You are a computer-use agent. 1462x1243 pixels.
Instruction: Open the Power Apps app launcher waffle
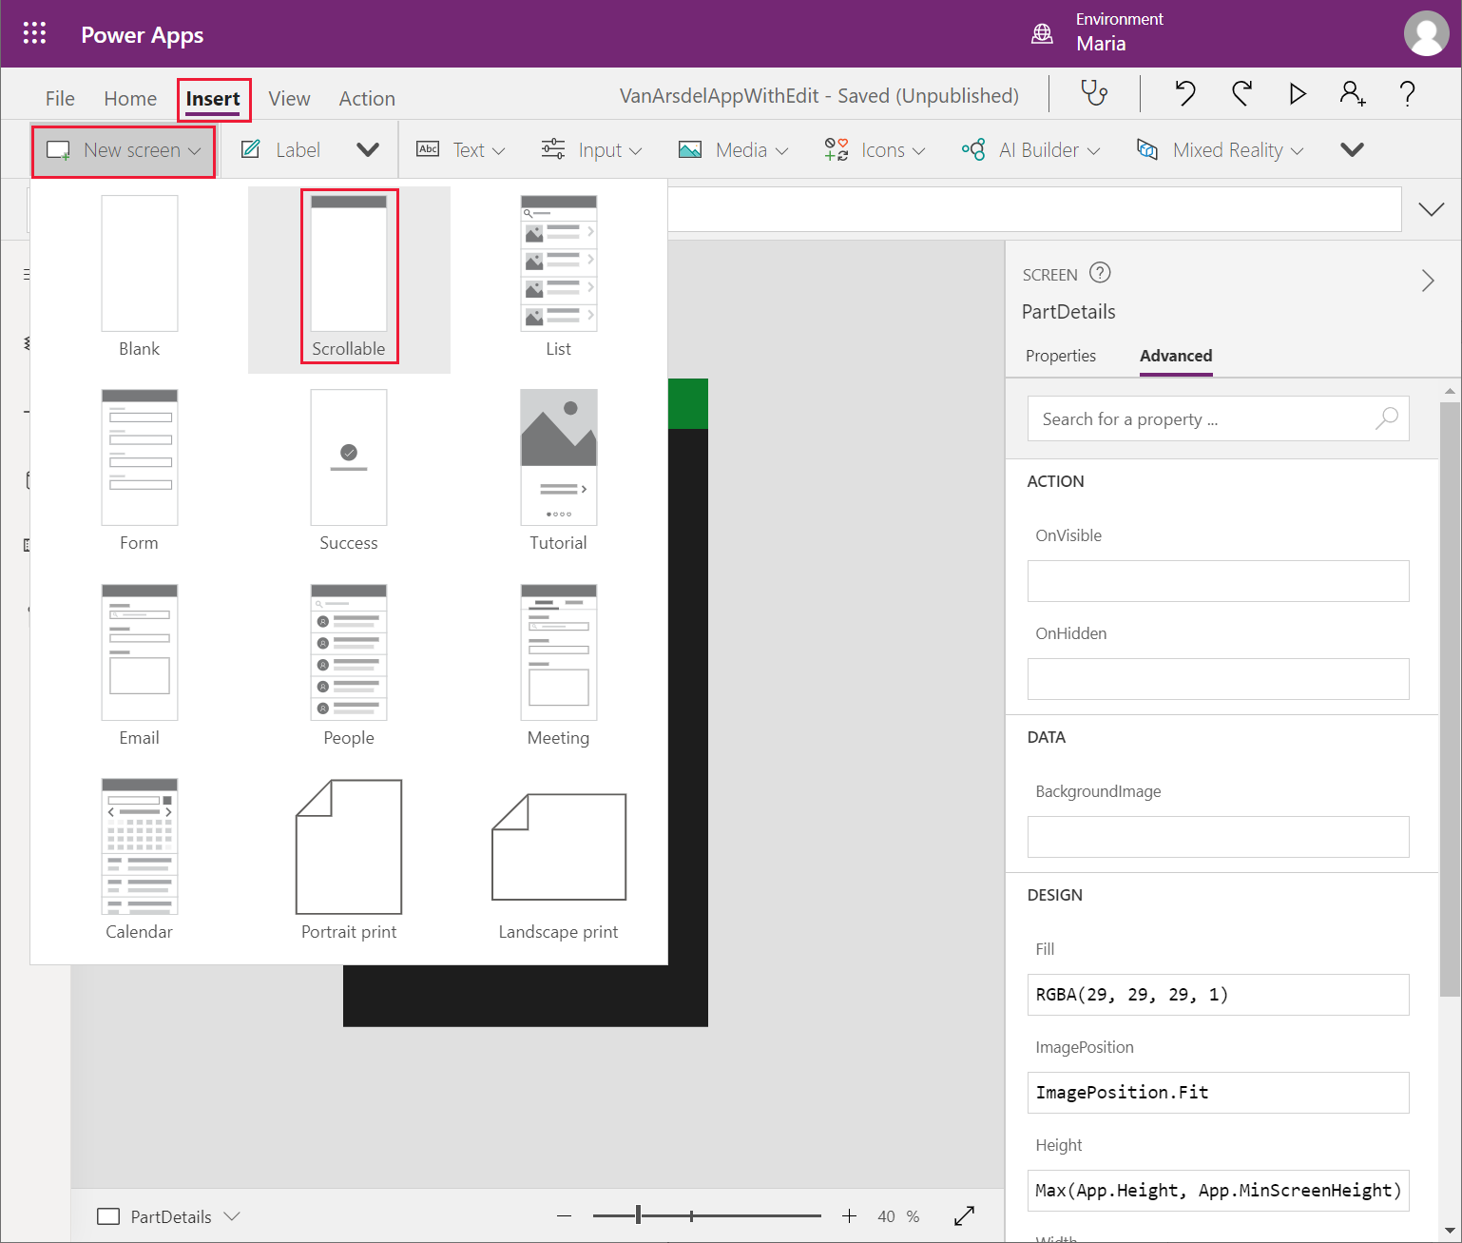point(34,34)
